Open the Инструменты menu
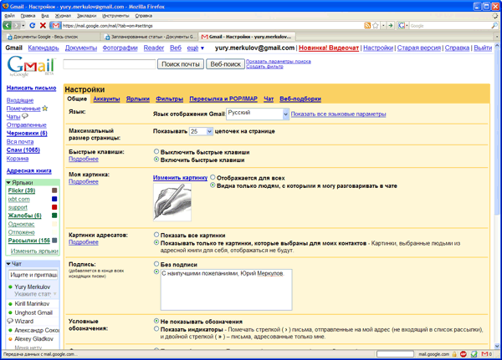 point(115,16)
